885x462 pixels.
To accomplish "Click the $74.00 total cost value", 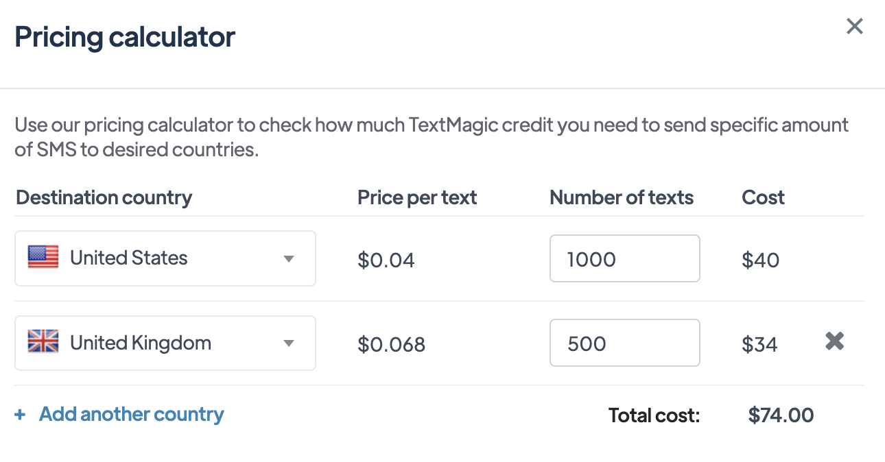I will point(781,415).
